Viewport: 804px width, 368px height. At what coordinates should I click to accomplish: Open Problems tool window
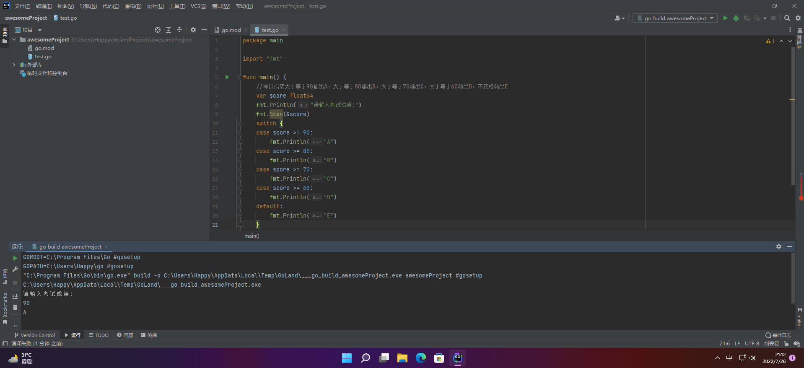click(125, 335)
